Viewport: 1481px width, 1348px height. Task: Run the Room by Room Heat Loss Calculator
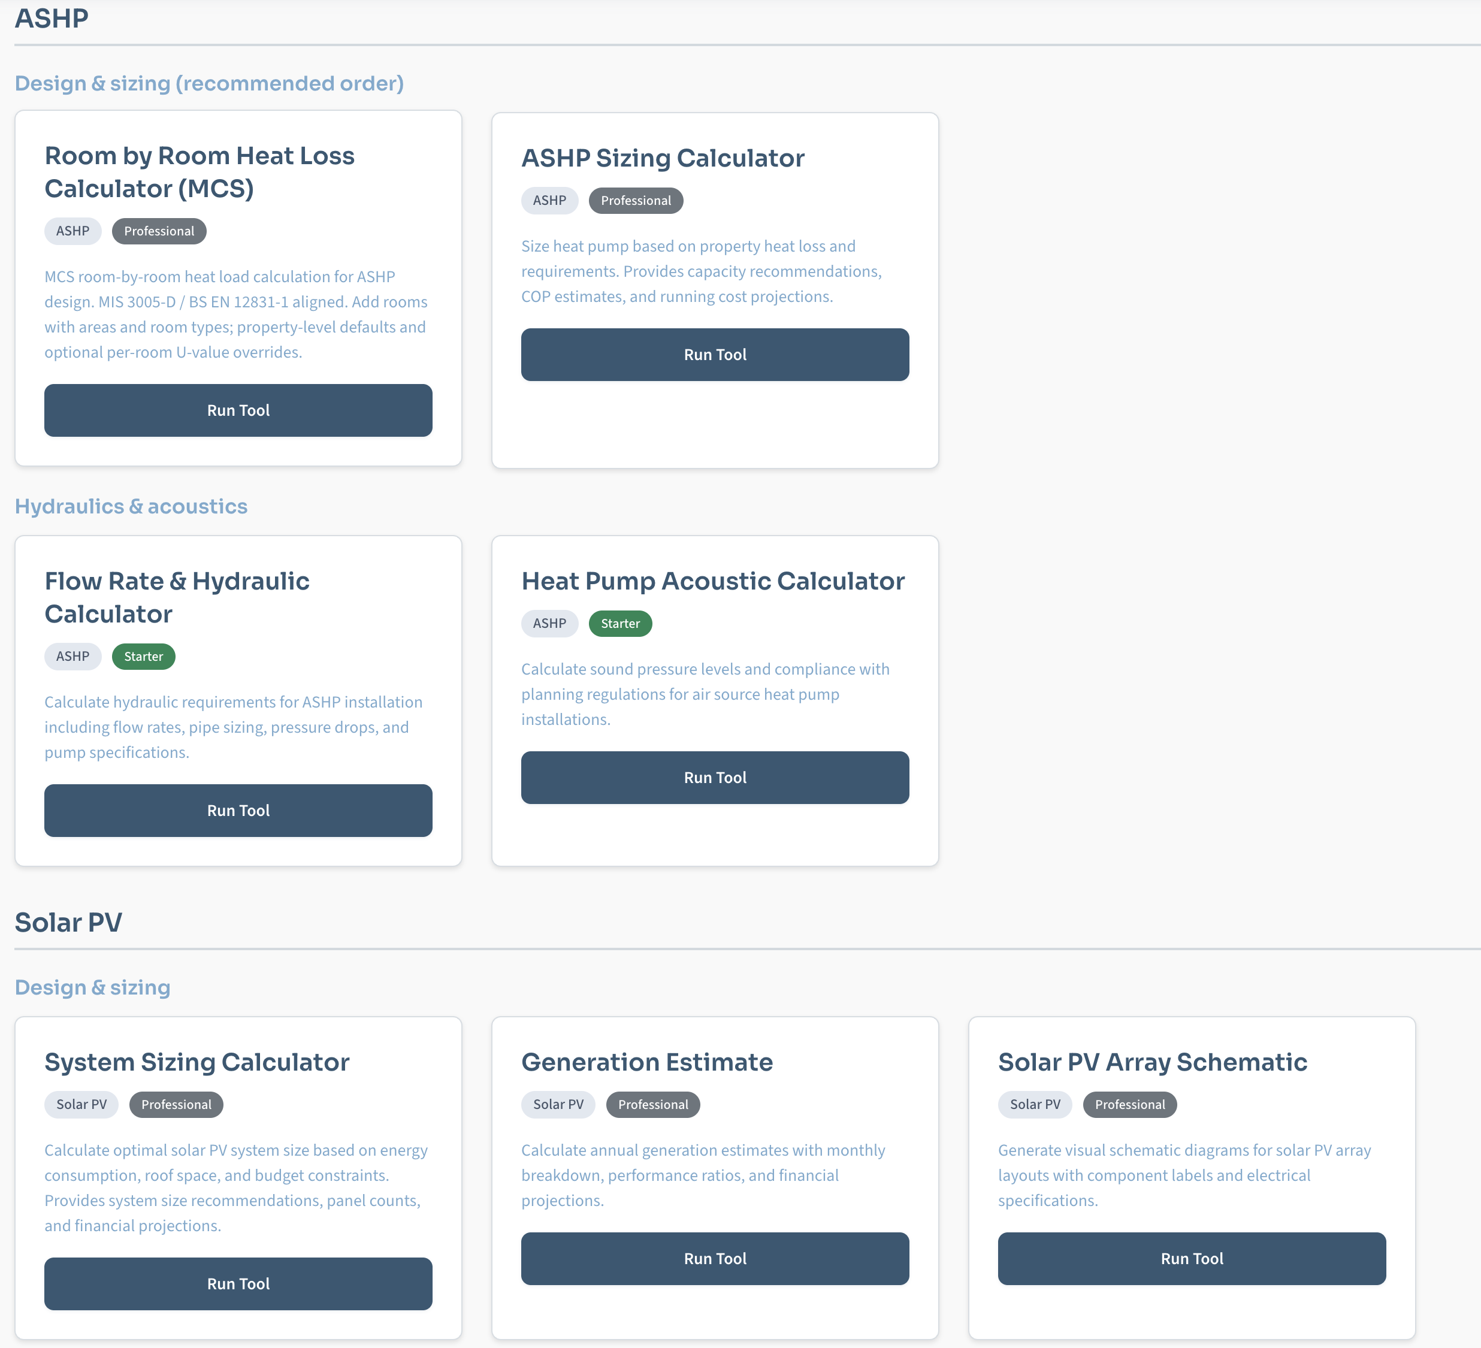(237, 410)
